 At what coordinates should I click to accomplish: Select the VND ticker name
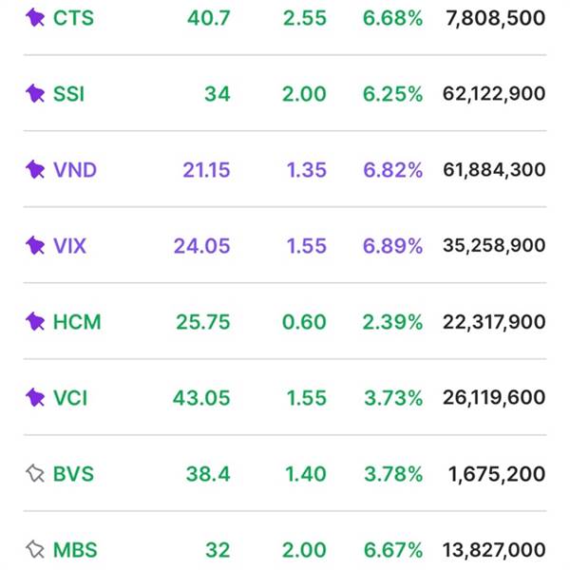(75, 169)
